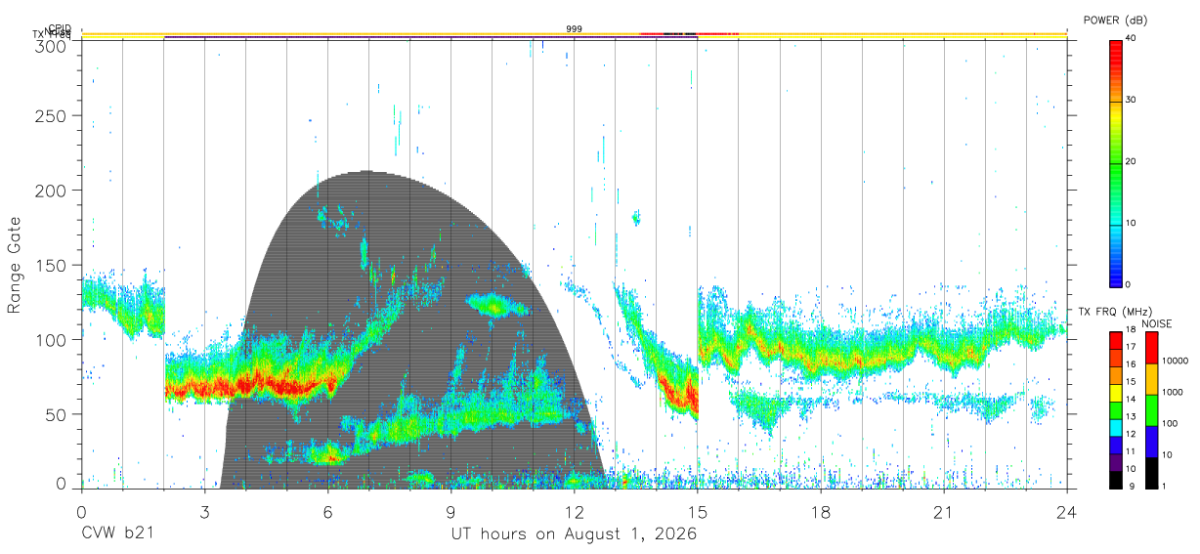Click the '1000' label on NOISE legend
This screenshot has height=554, width=1200.
click(1174, 392)
